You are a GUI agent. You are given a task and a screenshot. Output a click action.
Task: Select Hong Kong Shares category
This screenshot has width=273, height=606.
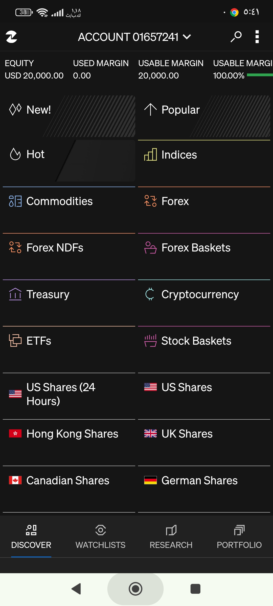pyautogui.click(x=69, y=442)
